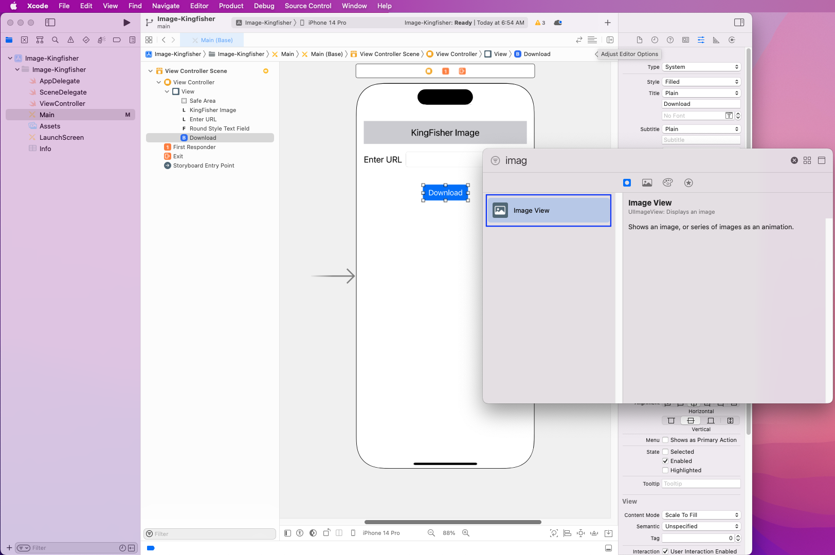Zoom in the storyboard canvas
Image resolution: width=835 pixels, height=555 pixels.
(x=466, y=533)
